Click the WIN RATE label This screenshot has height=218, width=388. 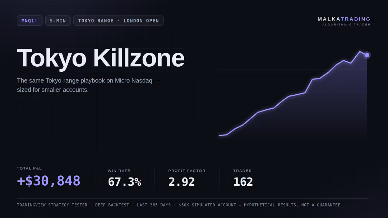(119, 171)
